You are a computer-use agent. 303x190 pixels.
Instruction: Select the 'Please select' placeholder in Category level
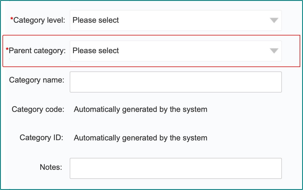click(96, 20)
